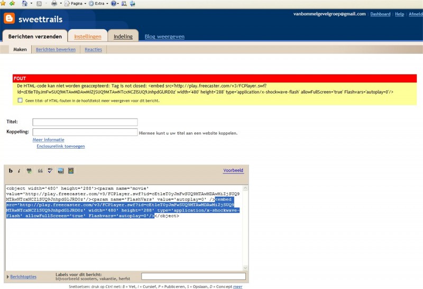Open the Blog weergeven link
423x289 pixels.
tap(164, 36)
